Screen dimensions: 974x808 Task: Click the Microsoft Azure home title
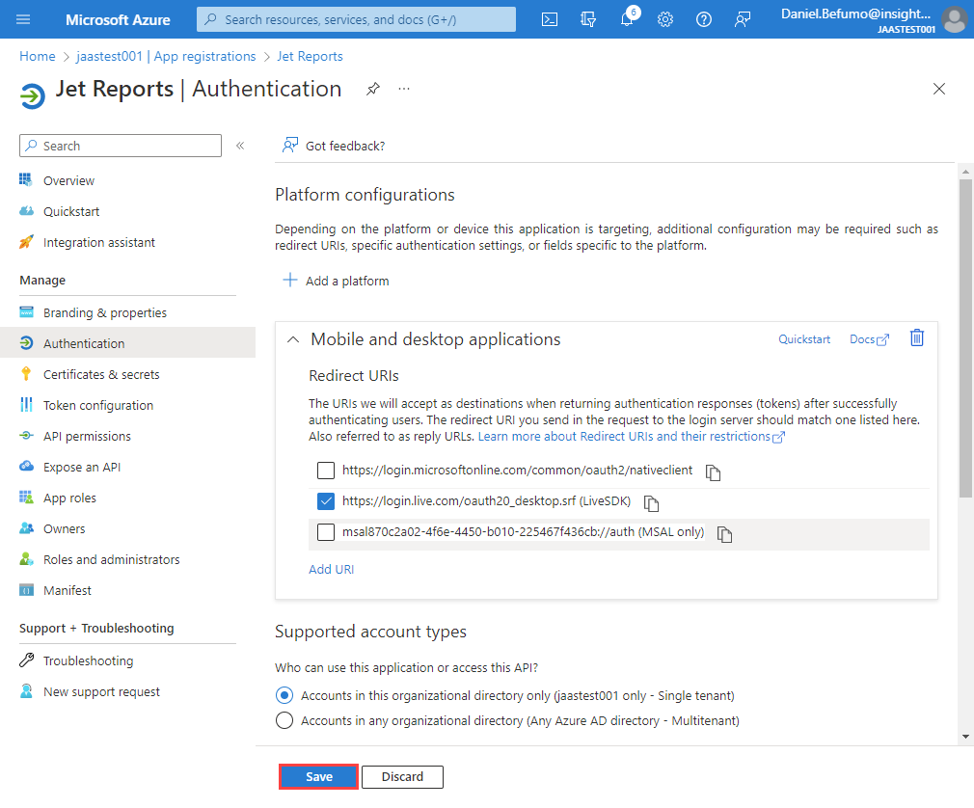click(x=118, y=20)
